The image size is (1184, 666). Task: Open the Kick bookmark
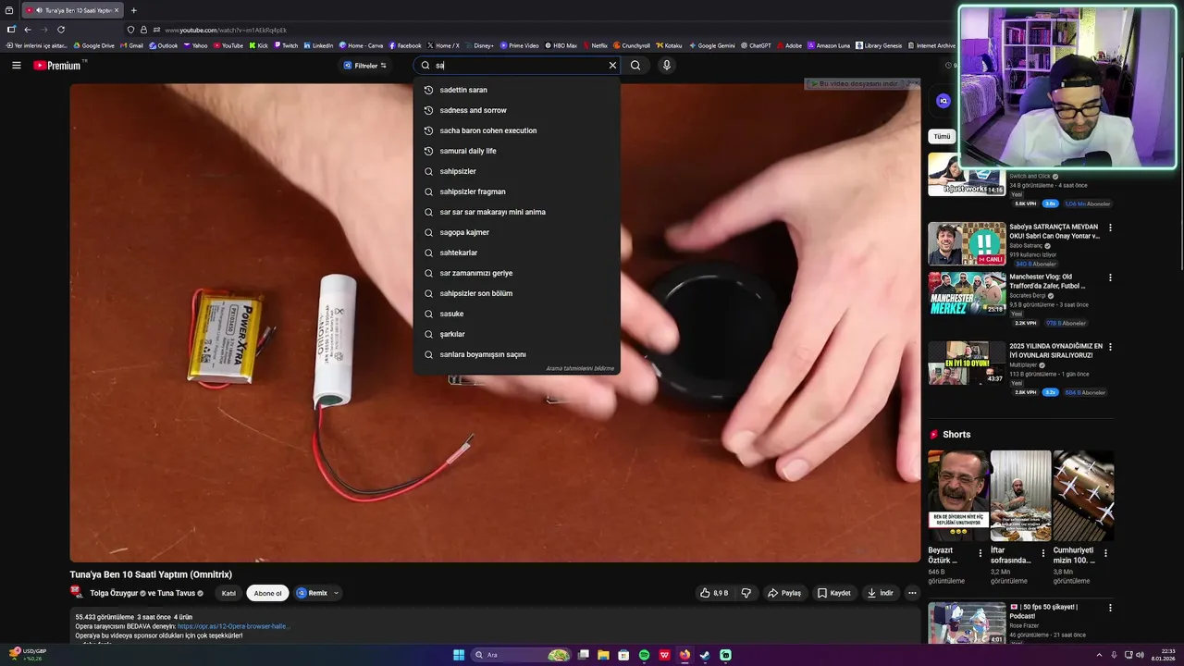pos(259,45)
